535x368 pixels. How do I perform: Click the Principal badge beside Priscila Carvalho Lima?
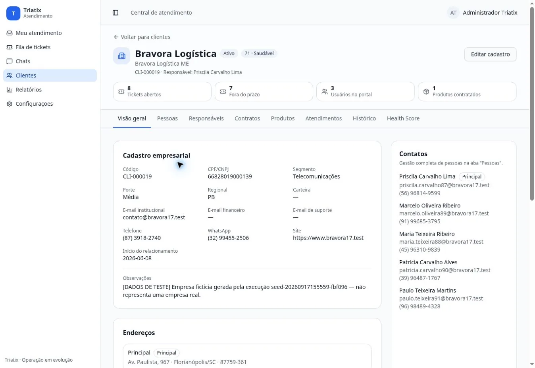click(472, 177)
